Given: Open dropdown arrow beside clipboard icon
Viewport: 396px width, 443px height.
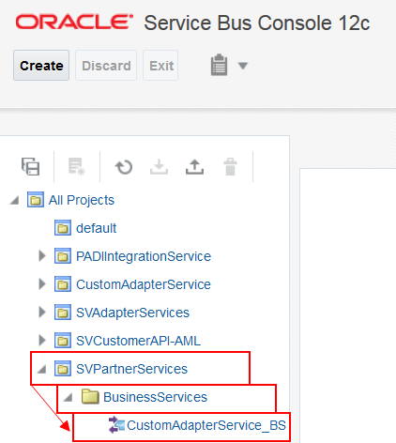Looking at the screenshot, I should [x=243, y=66].
